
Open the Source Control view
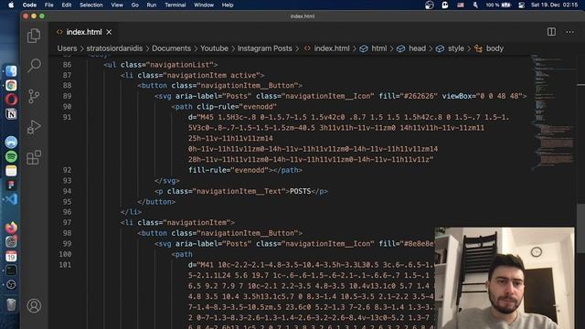tap(34, 96)
